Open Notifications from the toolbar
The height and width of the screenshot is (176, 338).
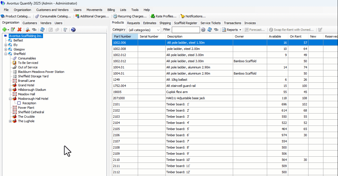193,16
